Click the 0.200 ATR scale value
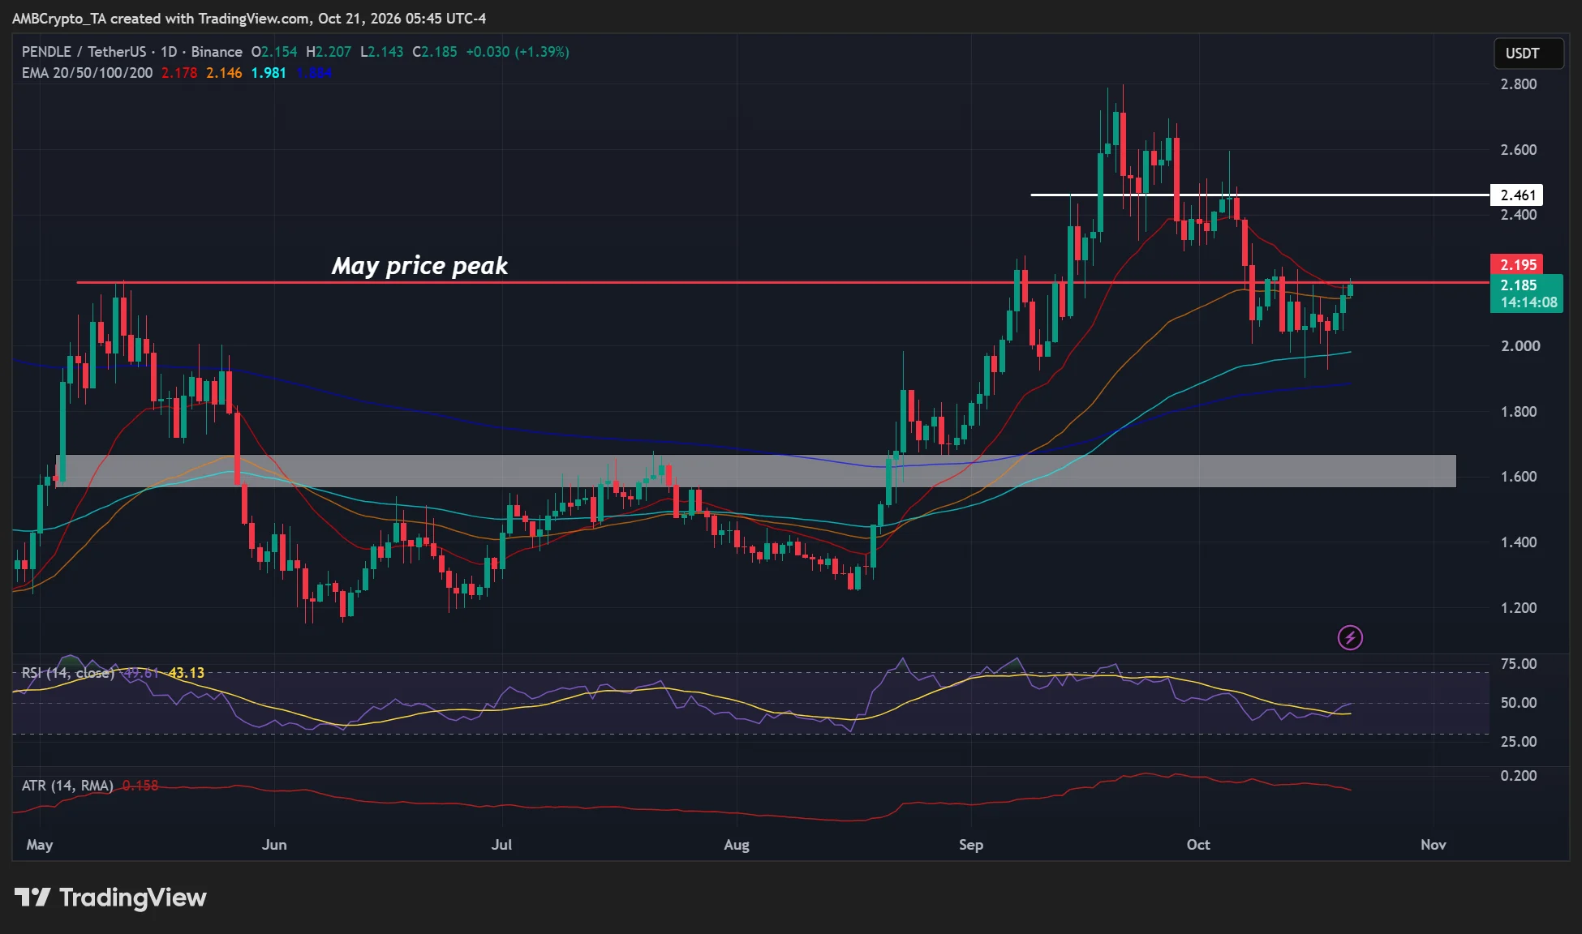Viewport: 1582px width, 934px height. [x=1519, y=776]
